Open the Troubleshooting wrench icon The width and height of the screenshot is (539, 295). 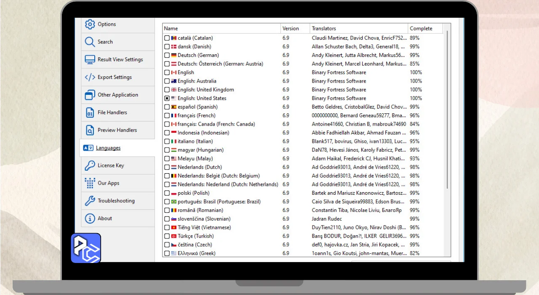90,201
